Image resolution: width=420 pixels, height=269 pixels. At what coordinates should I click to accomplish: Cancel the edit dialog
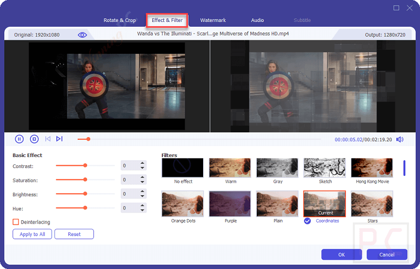point(387,254)
